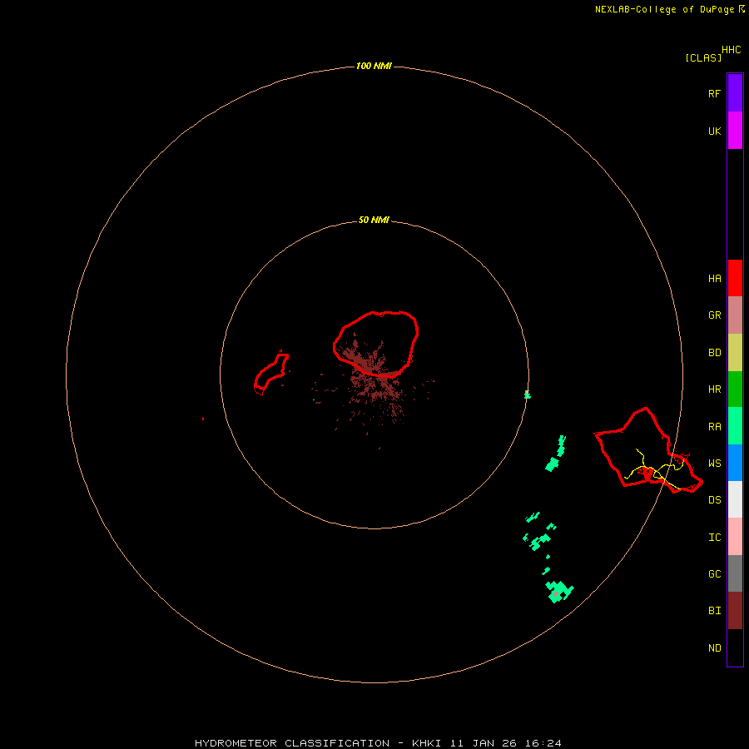Viewport: 749px width, 749px height.
Task: Click the 50 NMI range ring label
Action: [x=374, y=220]
